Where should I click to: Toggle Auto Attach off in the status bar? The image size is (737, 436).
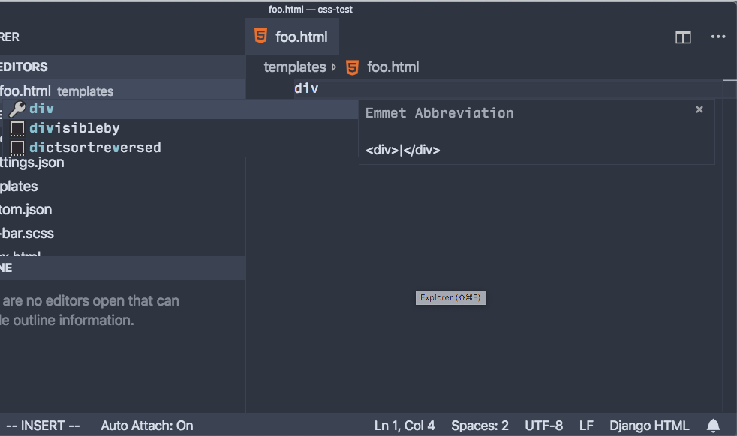pos(146,425)
